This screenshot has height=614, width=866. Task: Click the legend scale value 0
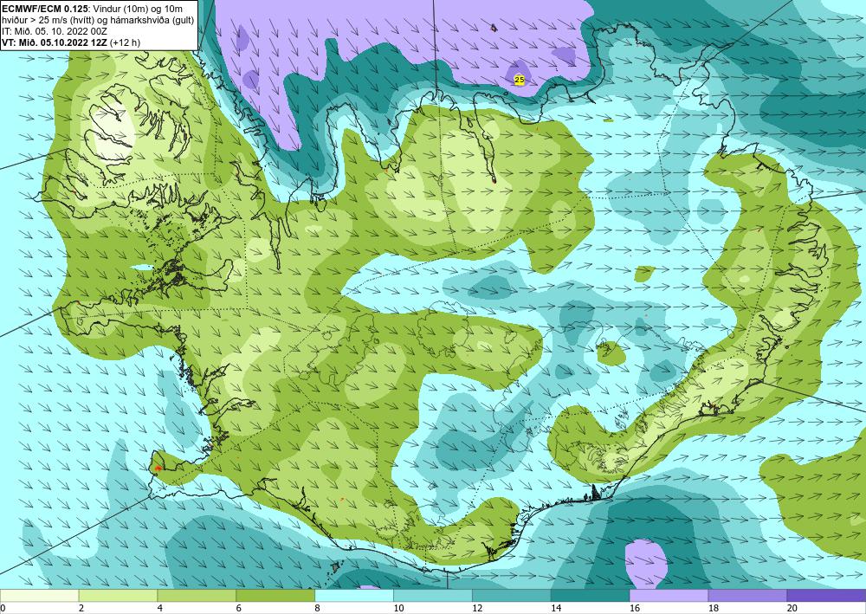[x=3, y=609]
